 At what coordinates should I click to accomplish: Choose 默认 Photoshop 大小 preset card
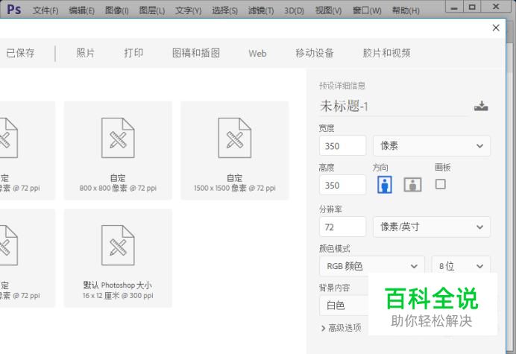tap(118, 258)
